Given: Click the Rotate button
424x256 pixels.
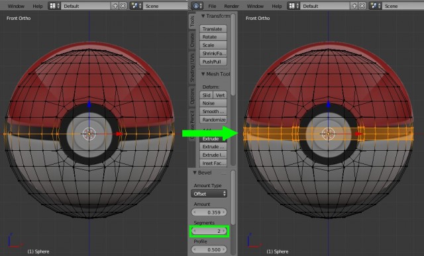Looking at the screenshot, I should tap(213, 37).
